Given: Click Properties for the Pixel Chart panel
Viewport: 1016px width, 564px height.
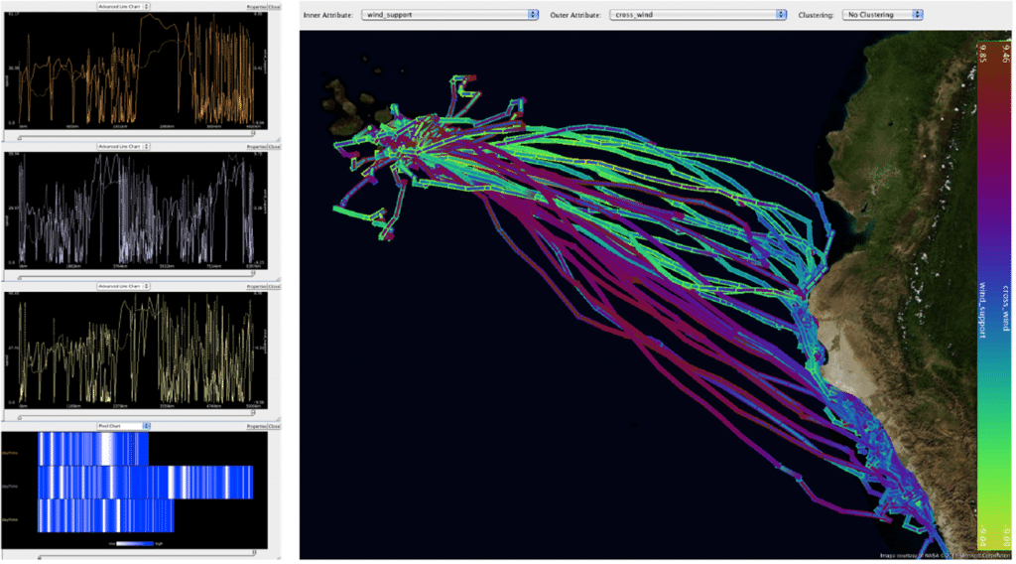Looking at the screenshot, I should click(257, 427).
